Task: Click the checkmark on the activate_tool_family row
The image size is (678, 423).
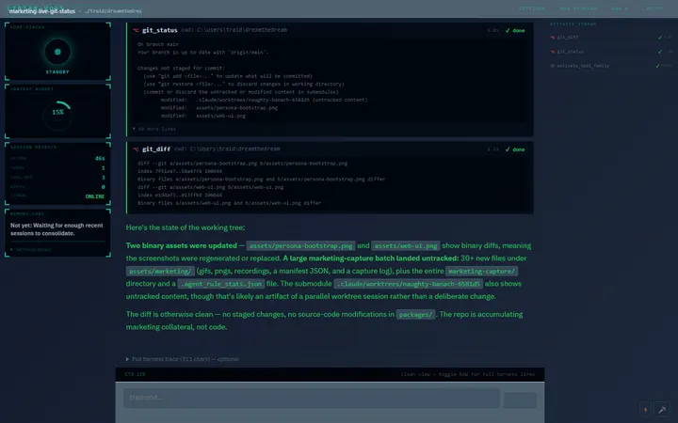Action: 657,66
